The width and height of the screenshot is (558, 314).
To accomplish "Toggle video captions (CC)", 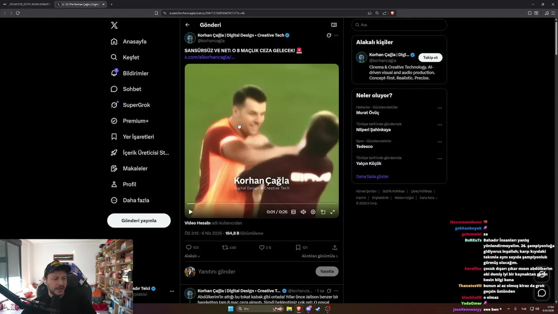I will 293,212.
